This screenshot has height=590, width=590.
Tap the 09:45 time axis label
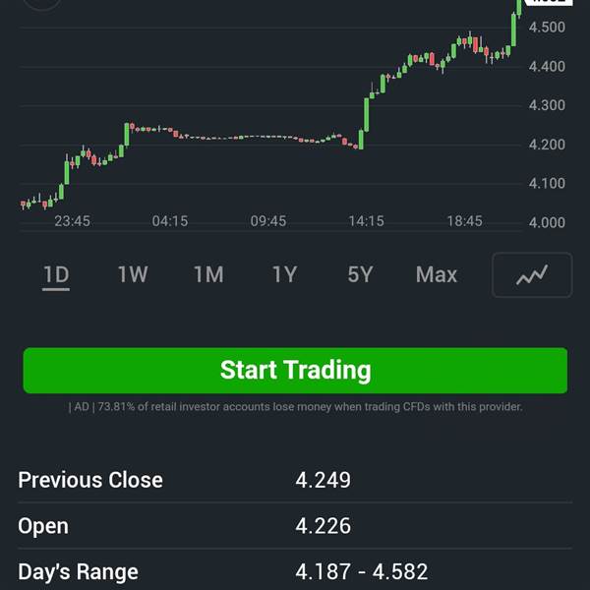pyautogui.click(x=268, y=221)
